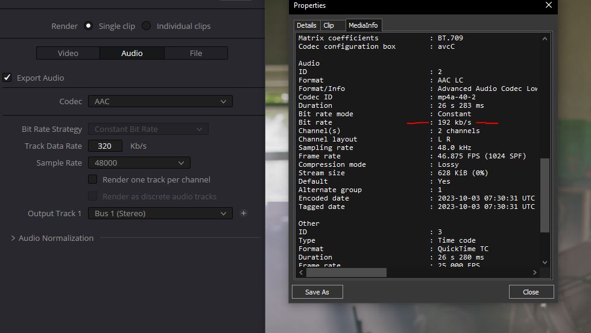This screenshot has height=333, width=591.
Task: Enable Render one track per channel
Action: 93,179
